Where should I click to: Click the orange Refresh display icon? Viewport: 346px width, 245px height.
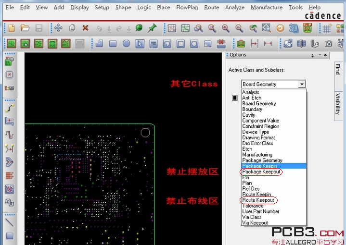tap(280, 28)
